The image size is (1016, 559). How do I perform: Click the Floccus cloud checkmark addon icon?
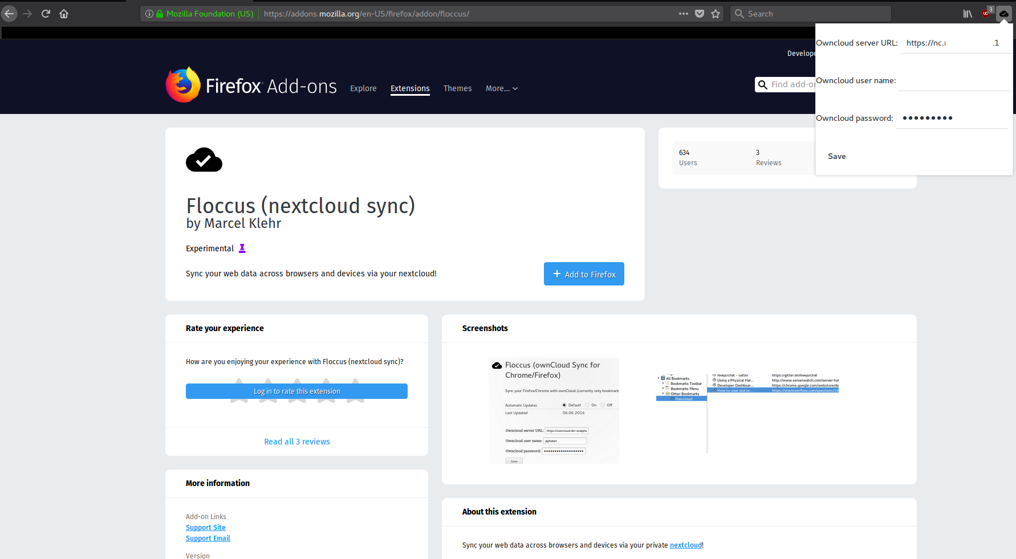204,160
